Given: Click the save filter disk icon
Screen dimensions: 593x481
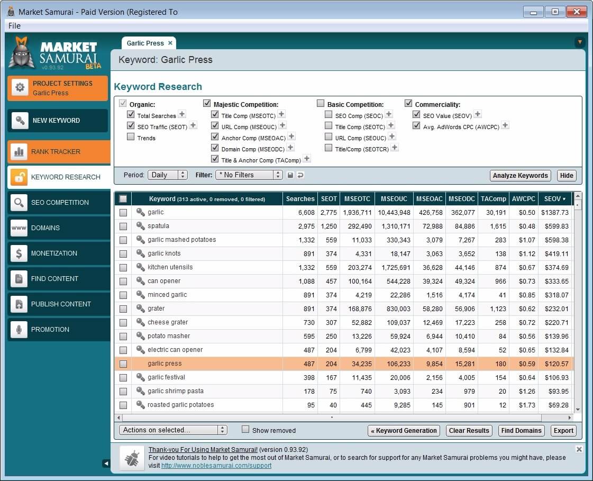Looking at the screenshot, I should coord(290,175).
